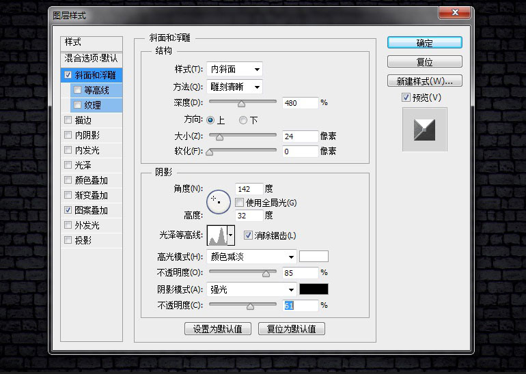Enable the 外发光 checkbox
This screenshot has width=526, height=374.
(68, 225)
